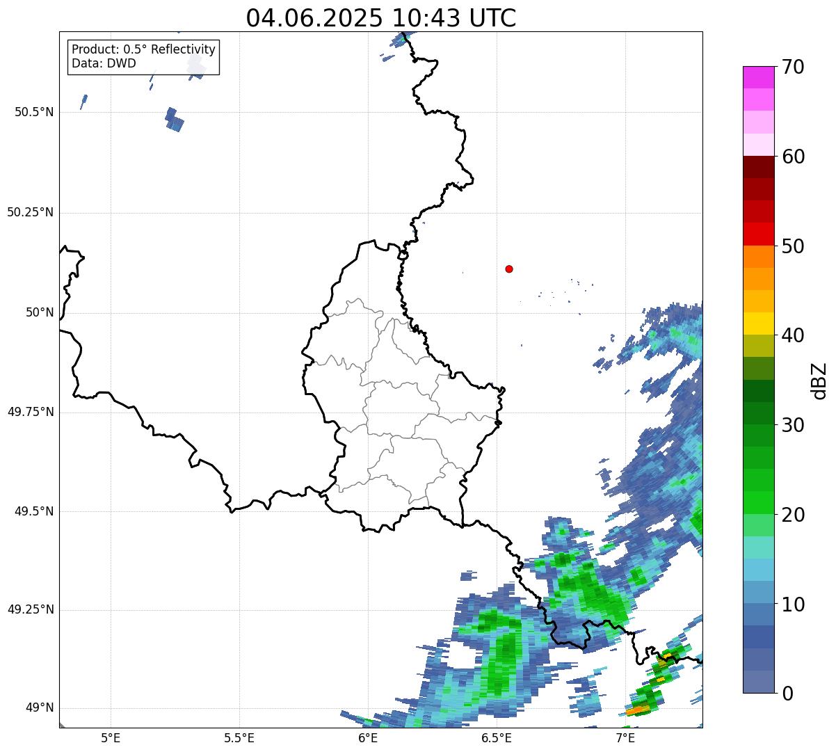Click the 50°N latitude label

click(x=39, y=312)
